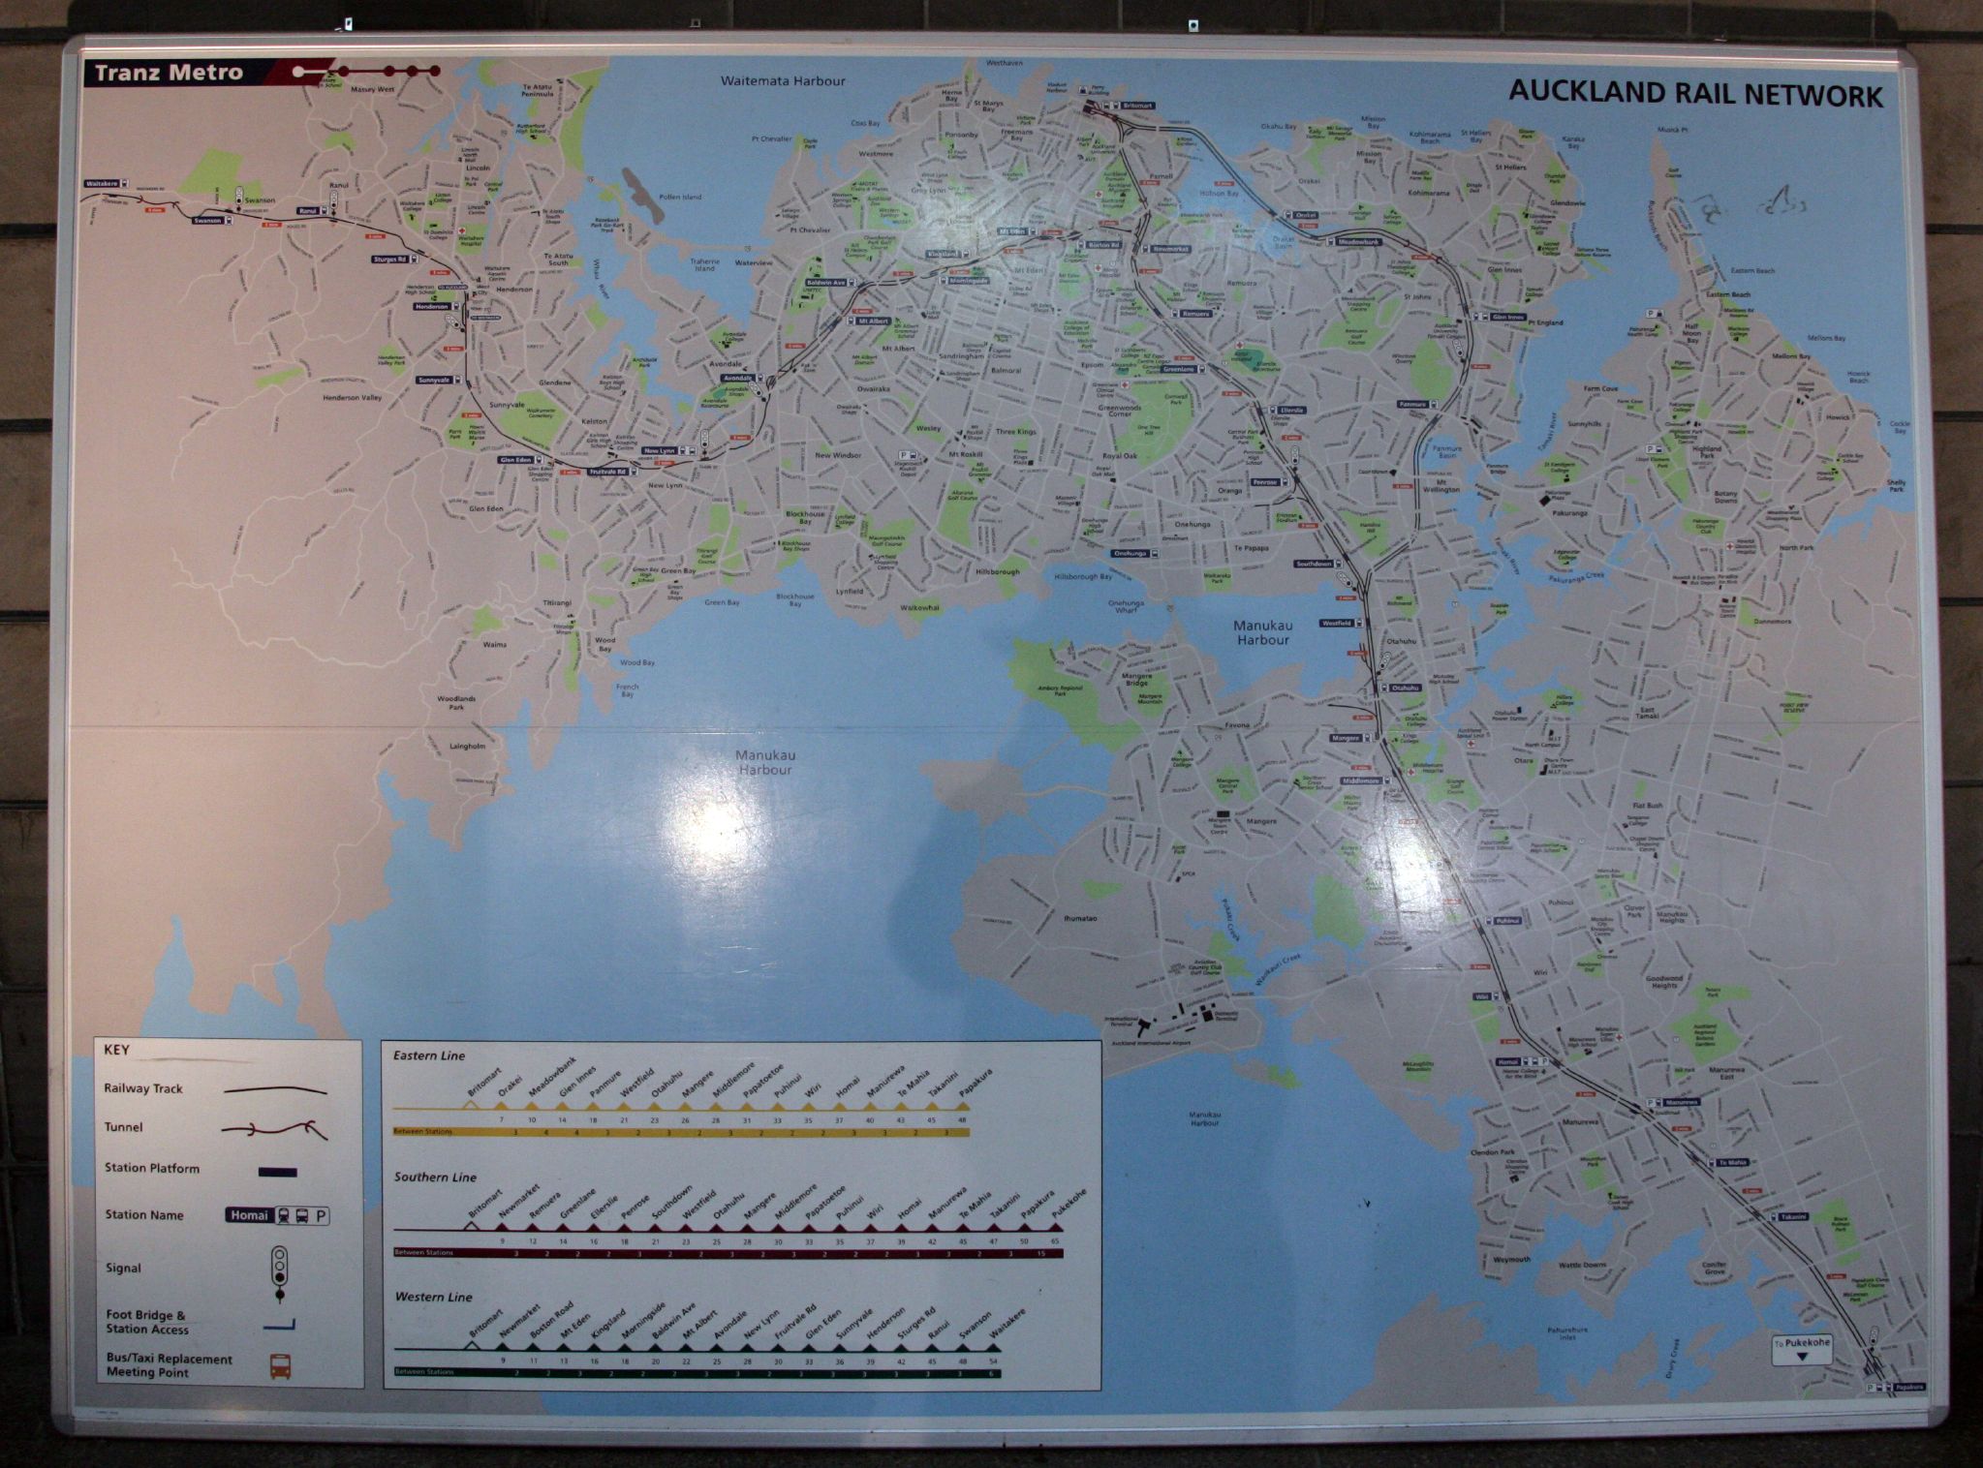Click the Boston Road name on the Western Line diagram
The width and height of the screenshot is (1983, 1468).
tap(552, 1318)
